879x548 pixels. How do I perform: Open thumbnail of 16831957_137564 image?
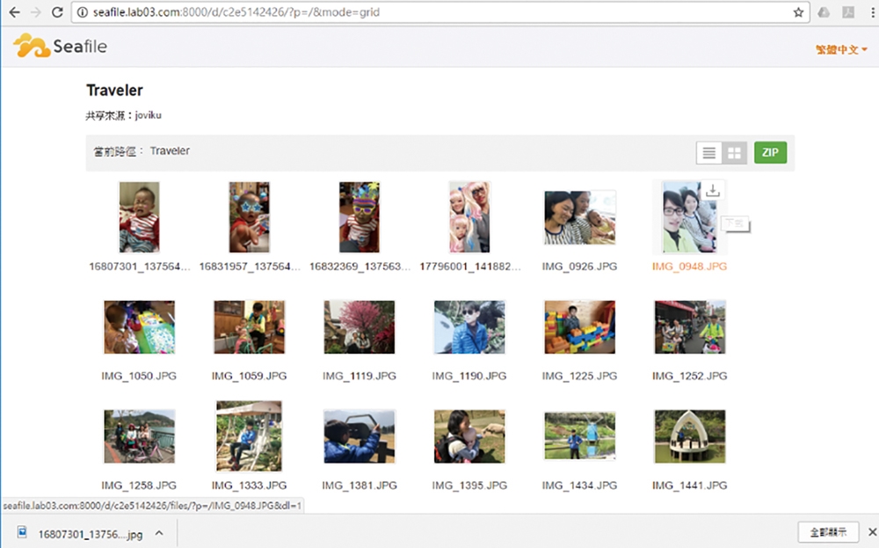click(250, 217)
